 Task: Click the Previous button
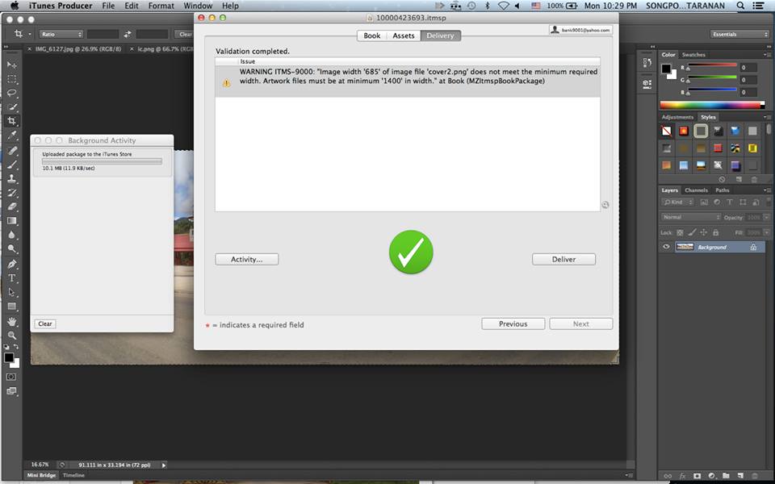[513, 324]
